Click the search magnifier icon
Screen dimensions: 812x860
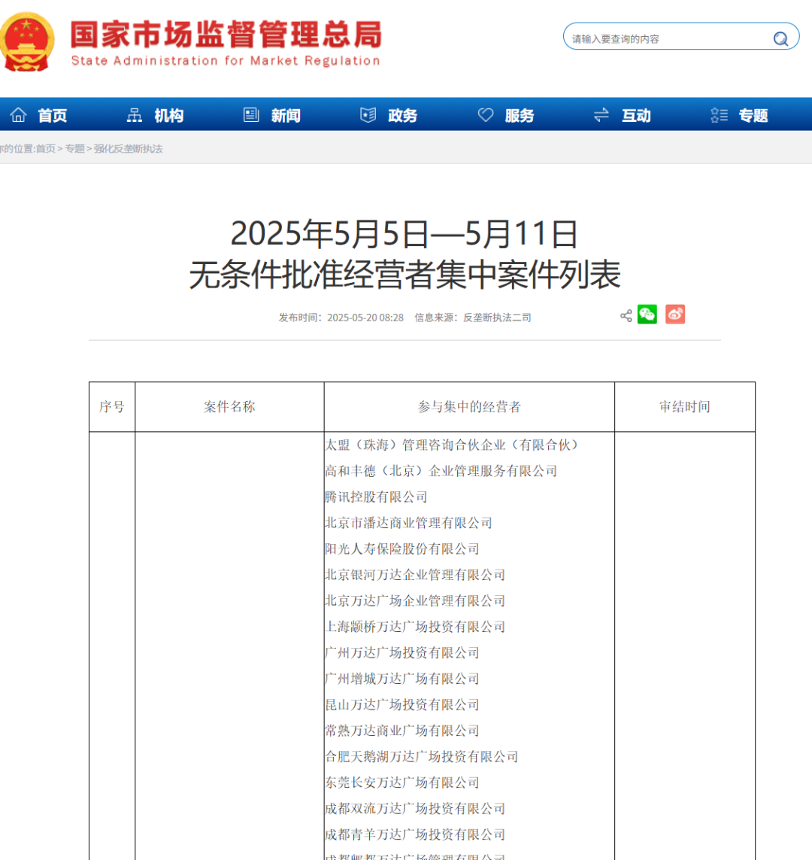(x=780, y=38)
